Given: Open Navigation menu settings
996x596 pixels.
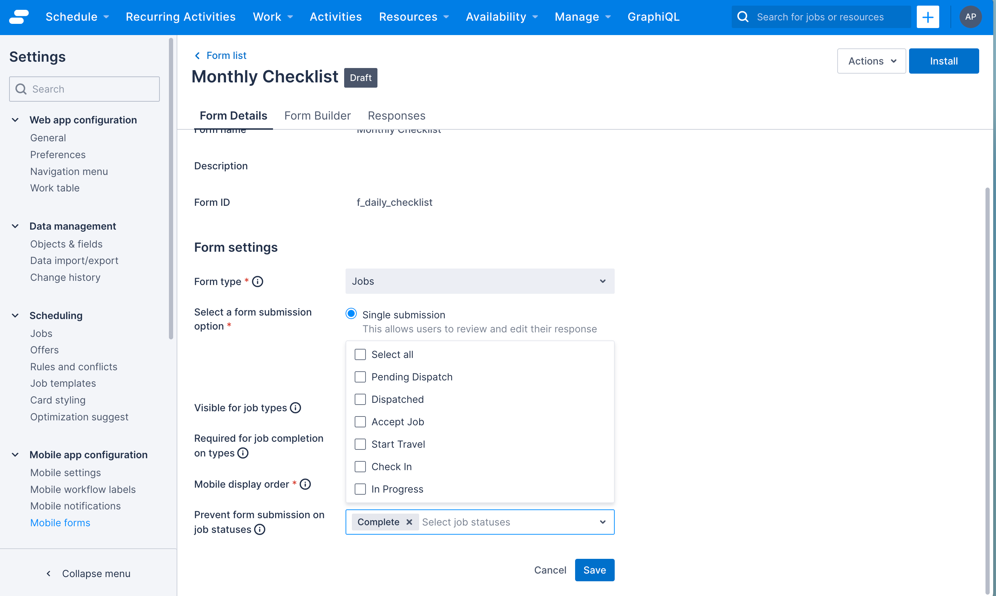Looking at the screenshot, I should [x=69, y=171].
